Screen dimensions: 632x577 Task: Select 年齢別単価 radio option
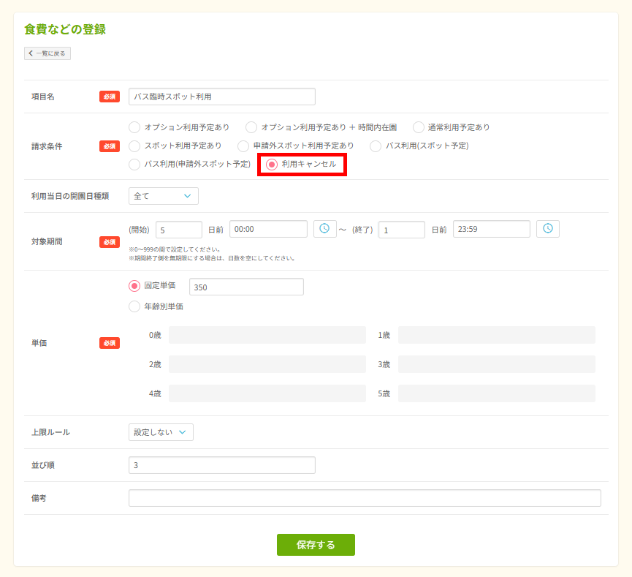[x=134, y=306]
